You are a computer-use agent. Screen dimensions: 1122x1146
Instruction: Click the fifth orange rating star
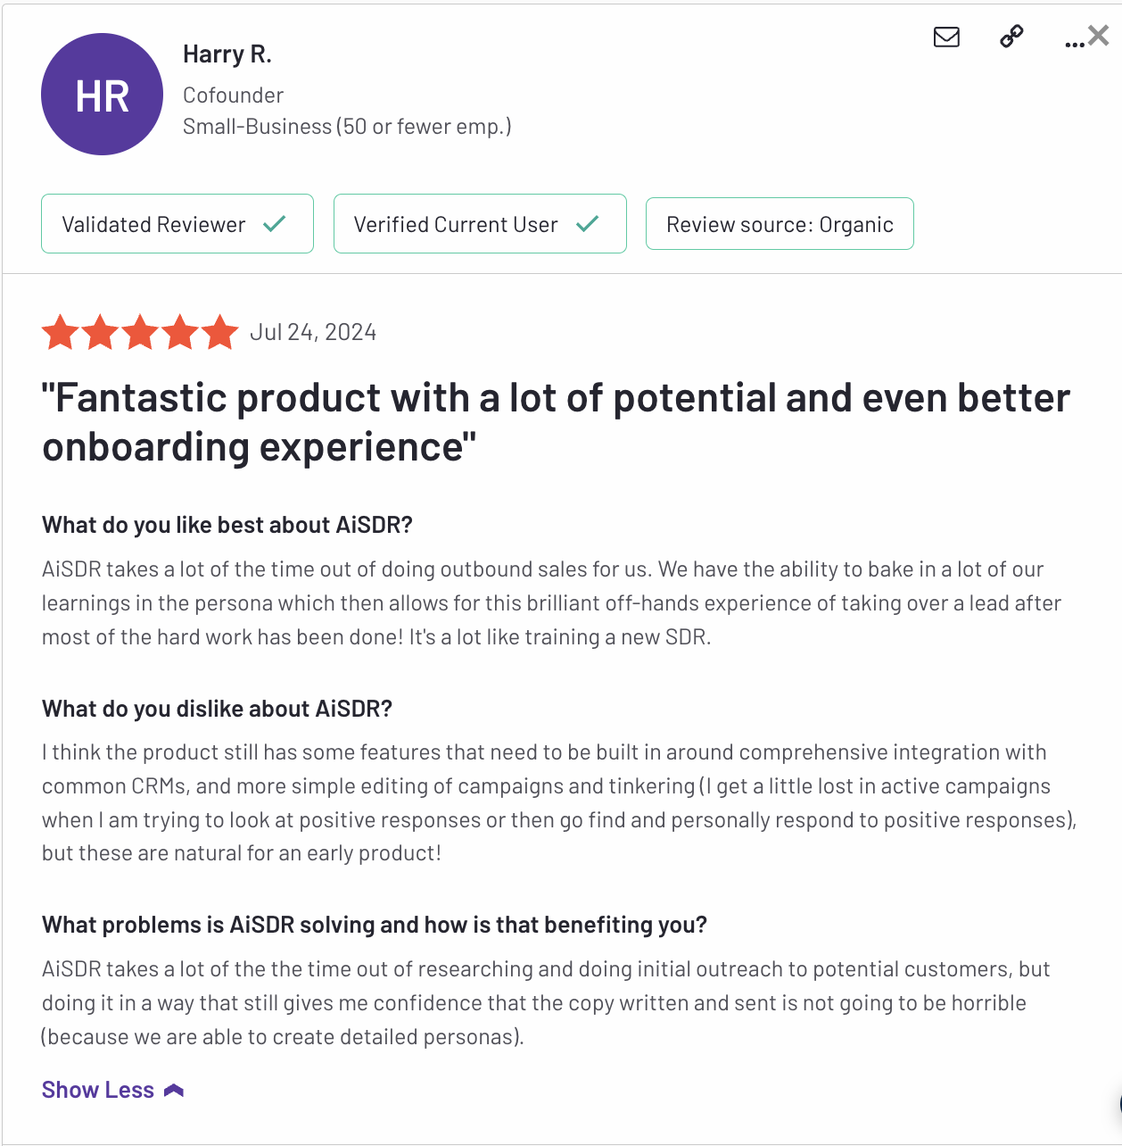pos(219,332)
